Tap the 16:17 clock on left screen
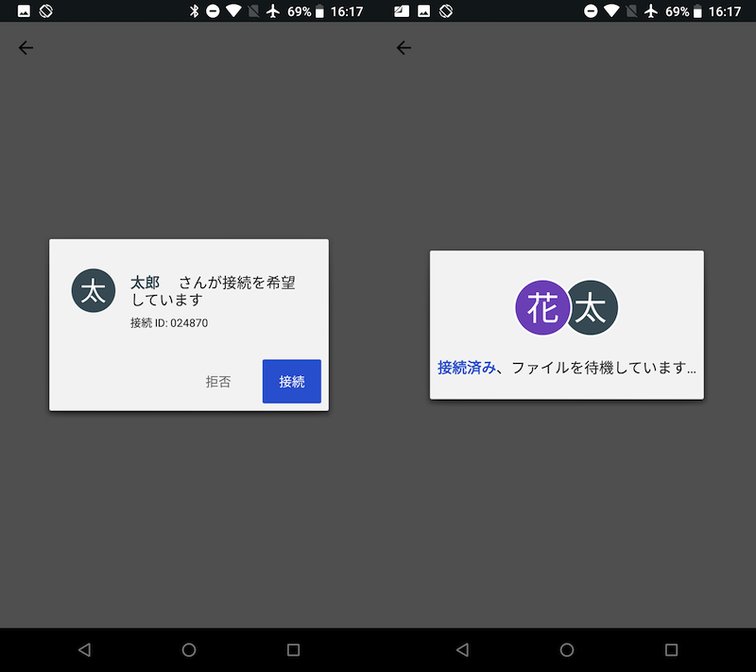The height and width of the screenshot is (672, 756). click(347, 11)
